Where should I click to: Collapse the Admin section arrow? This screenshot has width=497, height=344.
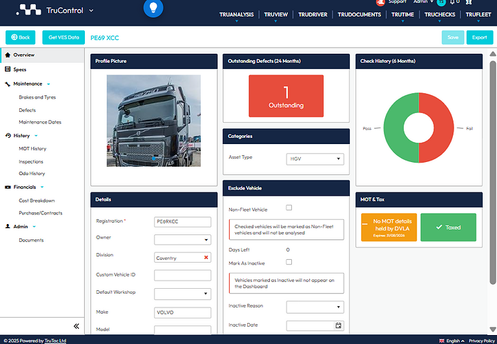(35, 227)
